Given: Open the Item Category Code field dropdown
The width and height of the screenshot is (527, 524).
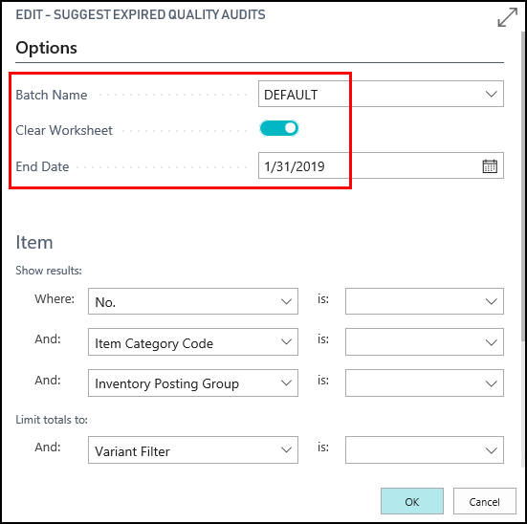Looking at the screenshot, I should click(286, 342).
